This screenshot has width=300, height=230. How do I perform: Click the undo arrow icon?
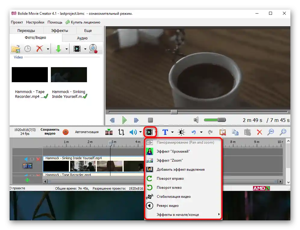tap(193, 132)
